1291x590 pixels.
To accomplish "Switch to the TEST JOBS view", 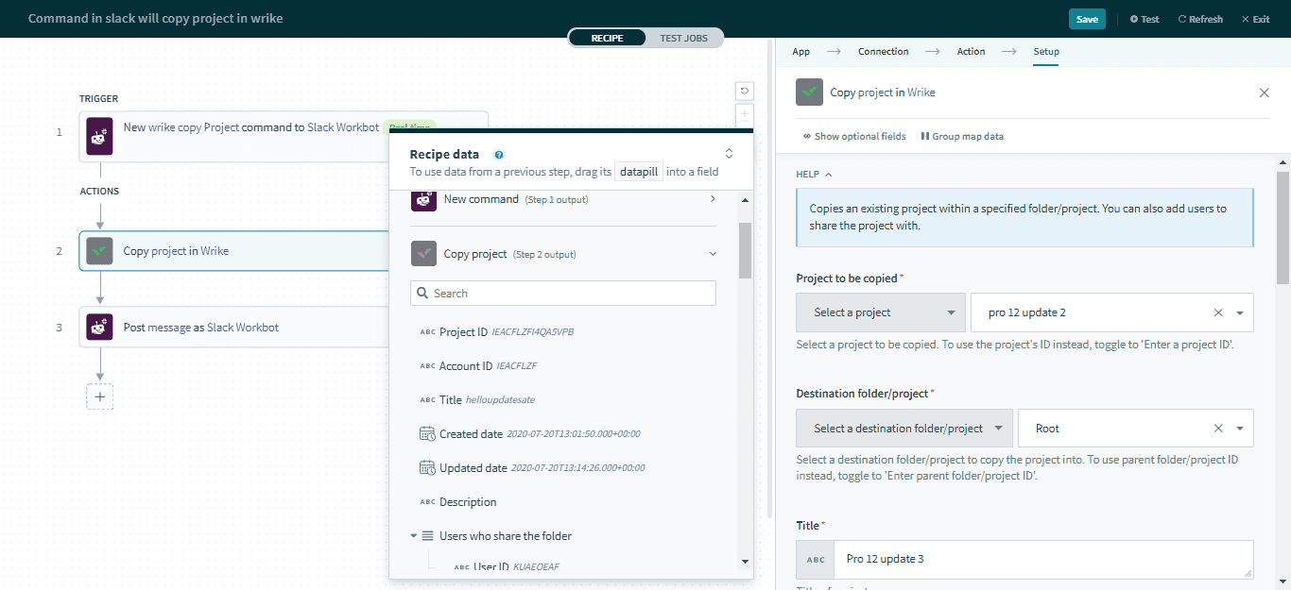I will click(x=684, y=38).
